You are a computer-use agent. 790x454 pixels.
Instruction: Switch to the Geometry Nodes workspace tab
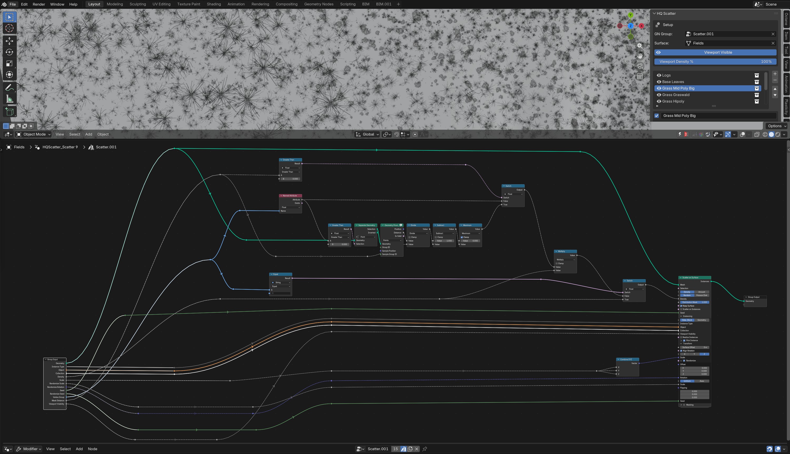coord(319,4)
